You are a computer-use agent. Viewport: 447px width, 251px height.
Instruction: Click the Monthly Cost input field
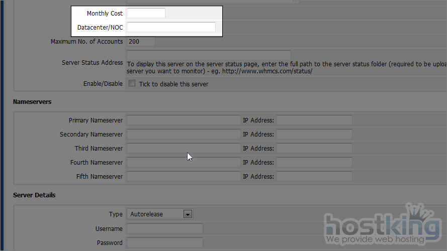point(146,14)
